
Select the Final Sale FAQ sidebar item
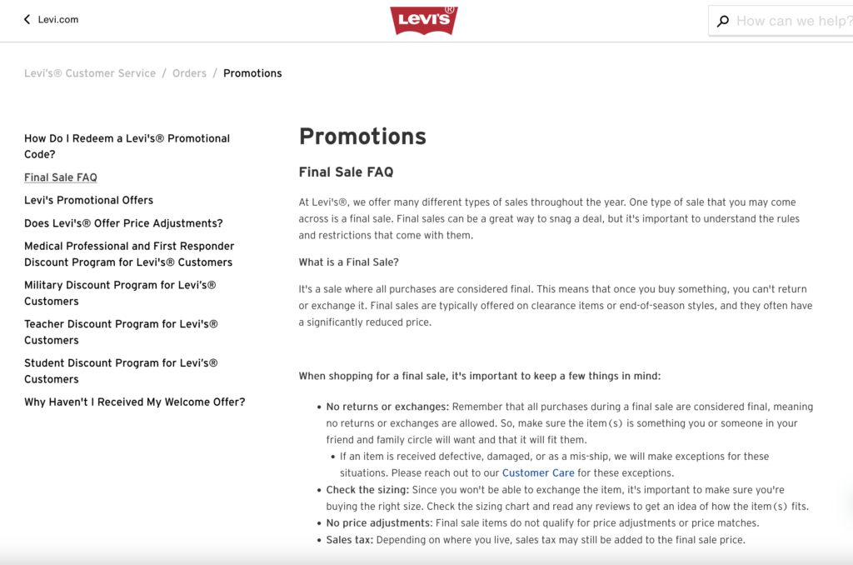60,177
